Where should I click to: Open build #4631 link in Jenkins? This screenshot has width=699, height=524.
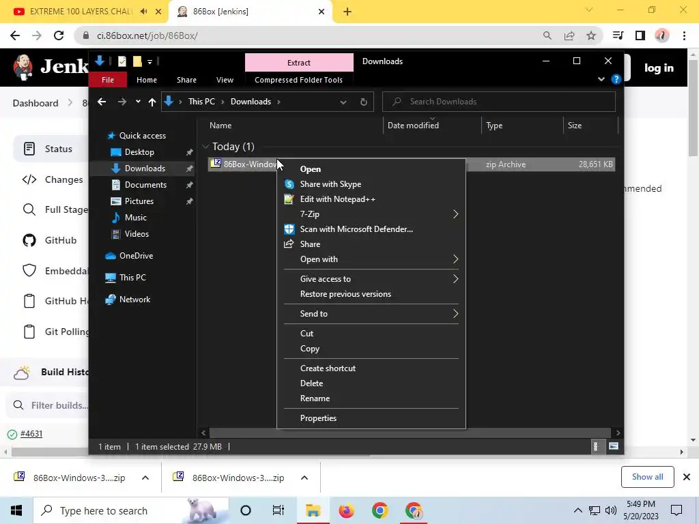pos(31,433)
